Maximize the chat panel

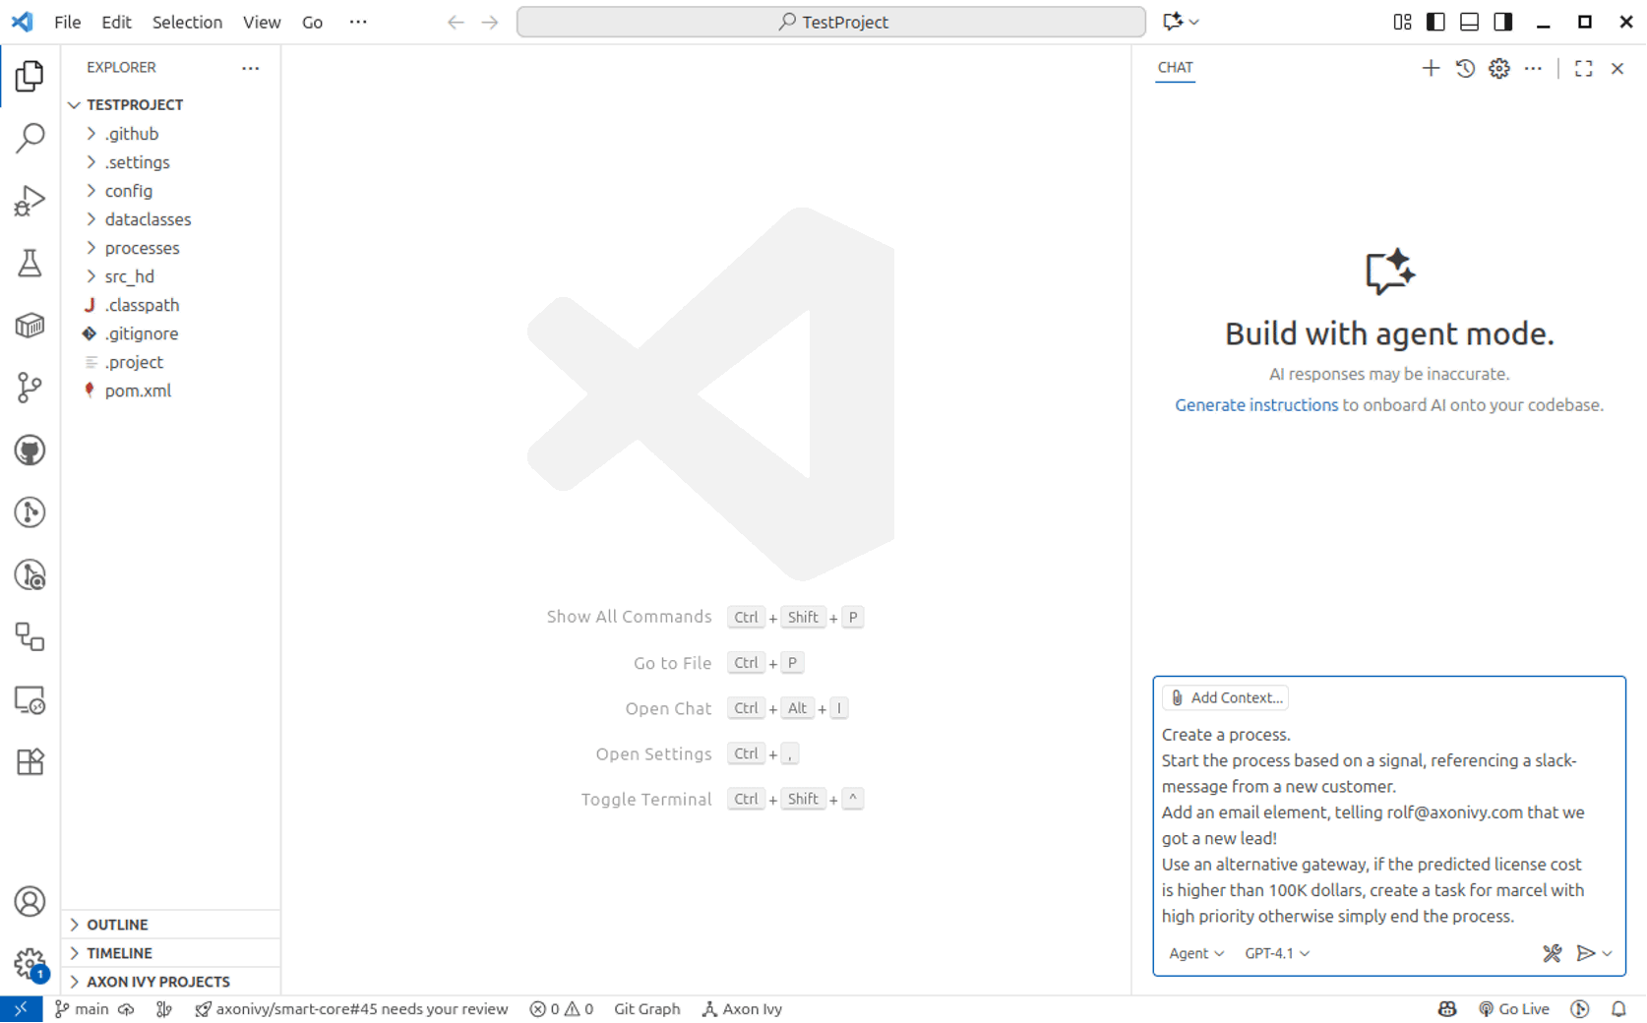[1583, 68]
